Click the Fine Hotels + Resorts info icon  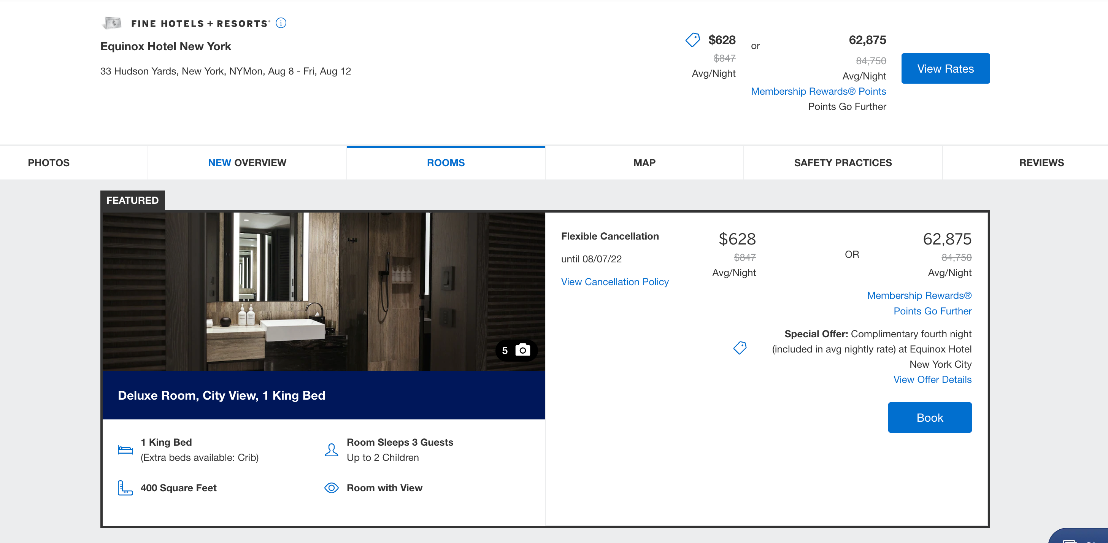click(281, 23)
